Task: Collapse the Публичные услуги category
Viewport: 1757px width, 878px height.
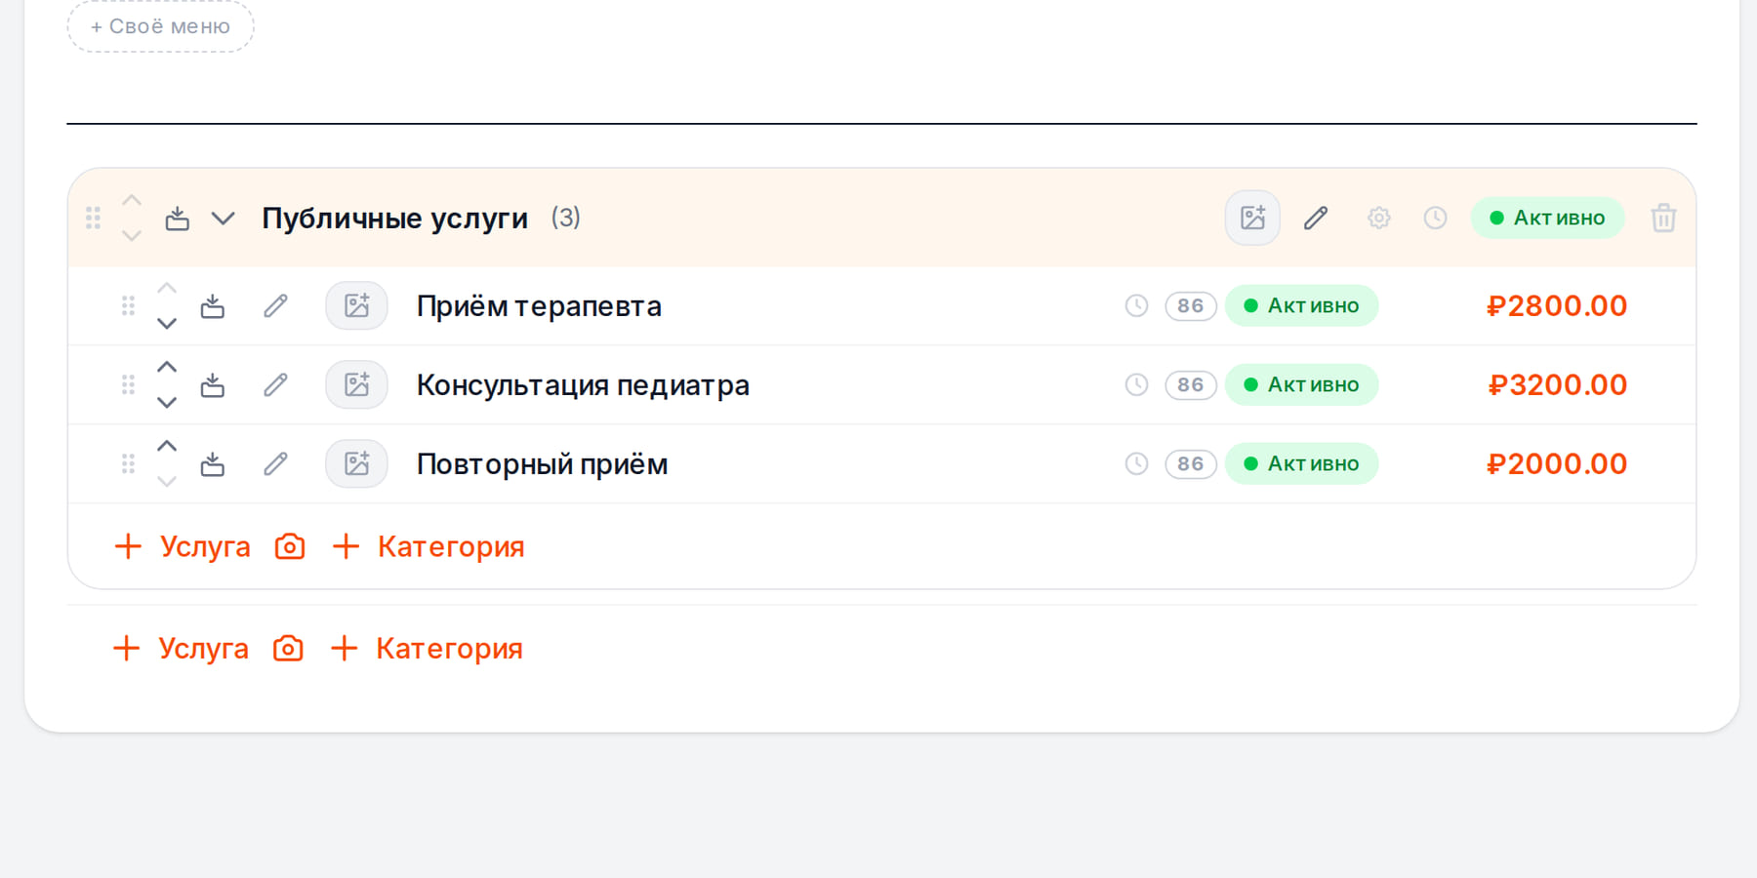Action: pos(224,218)
